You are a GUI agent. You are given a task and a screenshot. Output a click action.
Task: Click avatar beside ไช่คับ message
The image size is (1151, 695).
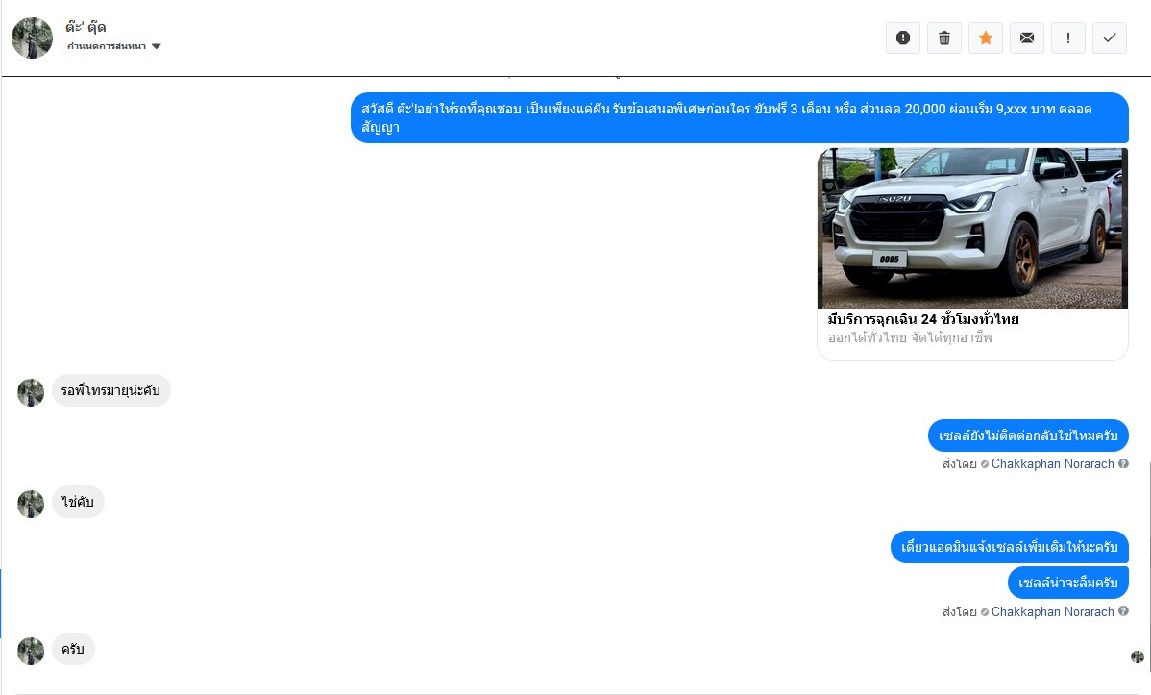[x=31, y=504]
